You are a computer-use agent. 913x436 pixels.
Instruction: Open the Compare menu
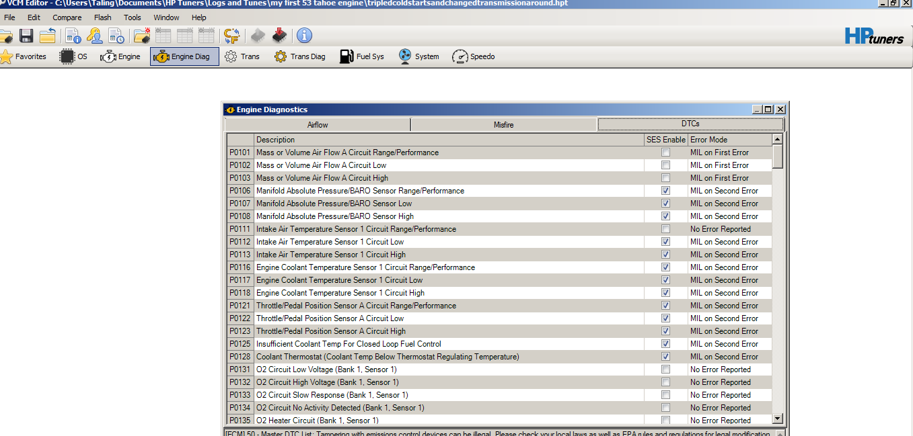point(67,17)
